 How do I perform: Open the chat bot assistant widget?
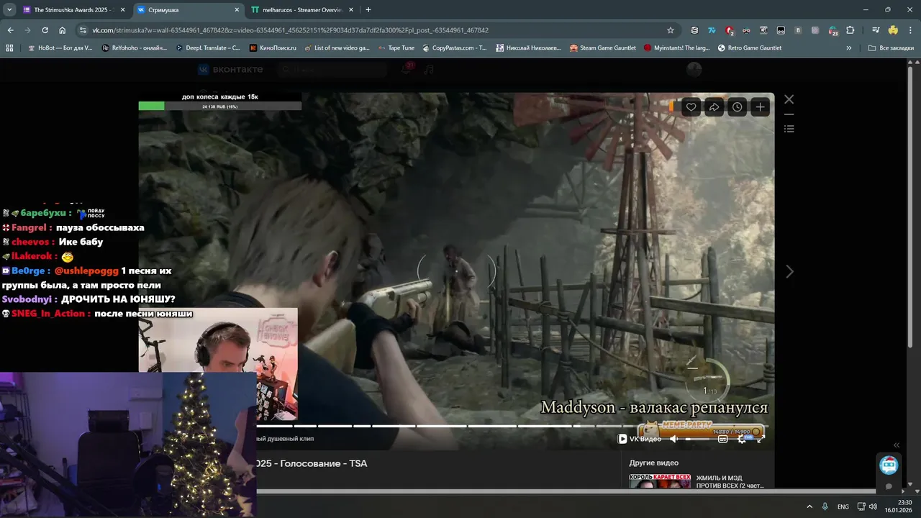tap(889, 465)
